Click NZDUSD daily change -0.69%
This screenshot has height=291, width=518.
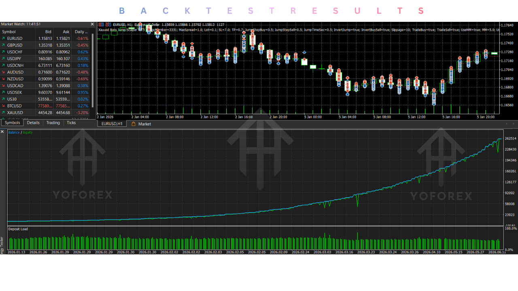(x=82, y=79)
